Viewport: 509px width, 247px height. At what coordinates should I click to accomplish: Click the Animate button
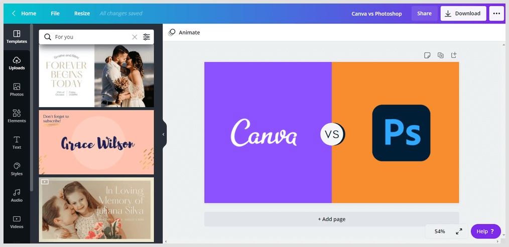[x=184, y=33]
